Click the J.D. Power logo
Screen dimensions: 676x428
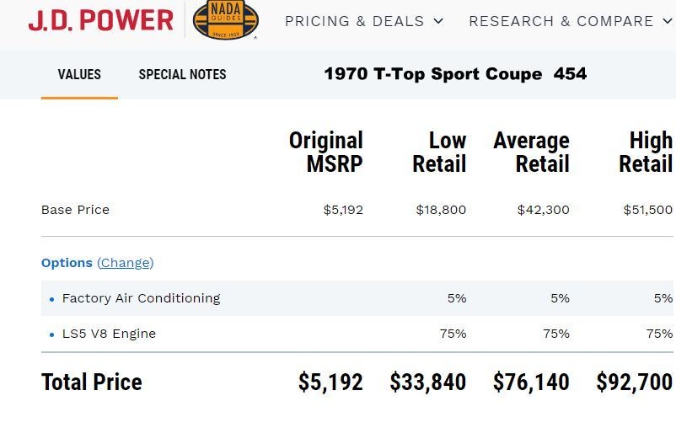[100, 20]
